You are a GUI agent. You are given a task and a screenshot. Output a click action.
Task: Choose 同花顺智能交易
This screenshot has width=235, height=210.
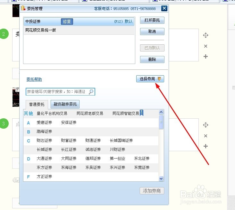pos(126,114)
